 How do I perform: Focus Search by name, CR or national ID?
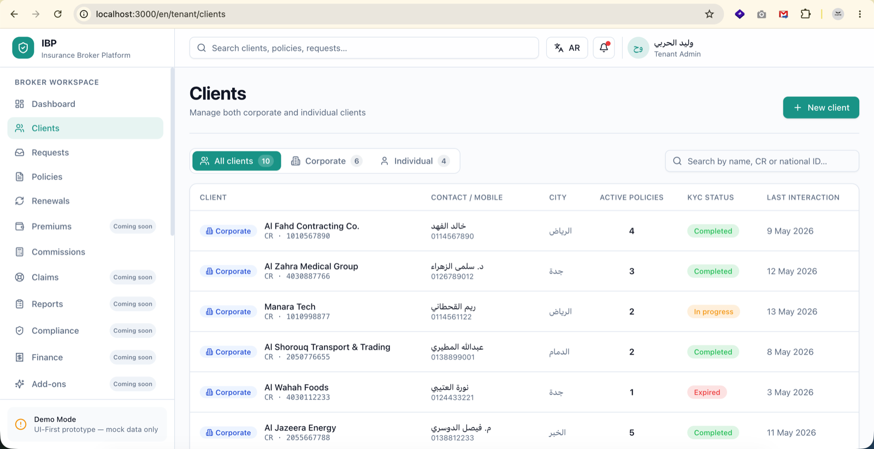tap(762, 161)
